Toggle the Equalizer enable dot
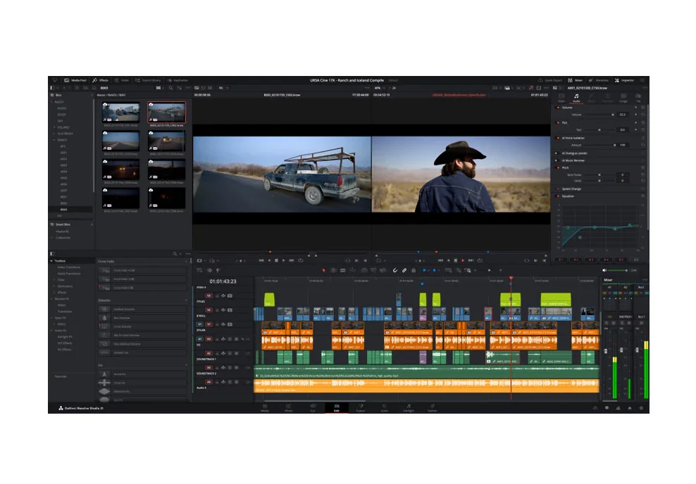 point(558,196)
